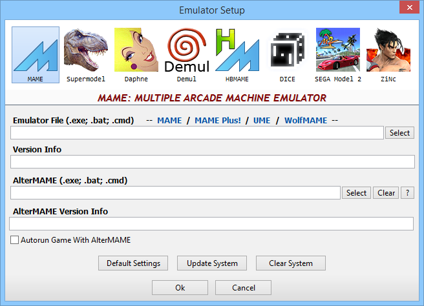424x306 pixels.
Task: Close the Emulator Setup window
Action: point(410,7)
